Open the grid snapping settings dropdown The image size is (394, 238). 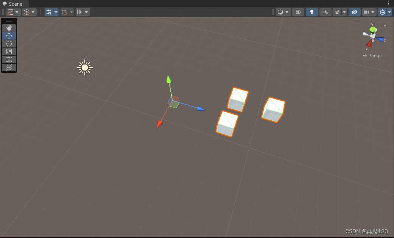tap(72, 12)
